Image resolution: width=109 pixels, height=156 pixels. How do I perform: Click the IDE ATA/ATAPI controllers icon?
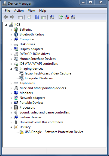[16, 64]
